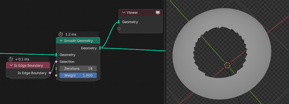Collapse the Is Edge Boundary node

click(x=11, y=65)
